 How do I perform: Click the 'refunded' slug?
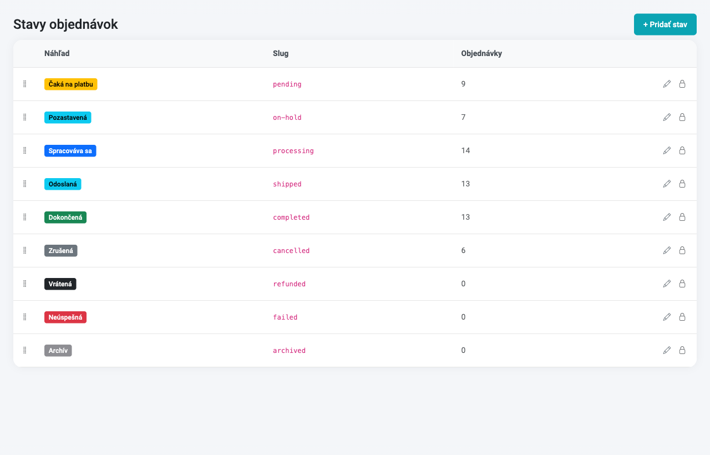pos(289,284)
